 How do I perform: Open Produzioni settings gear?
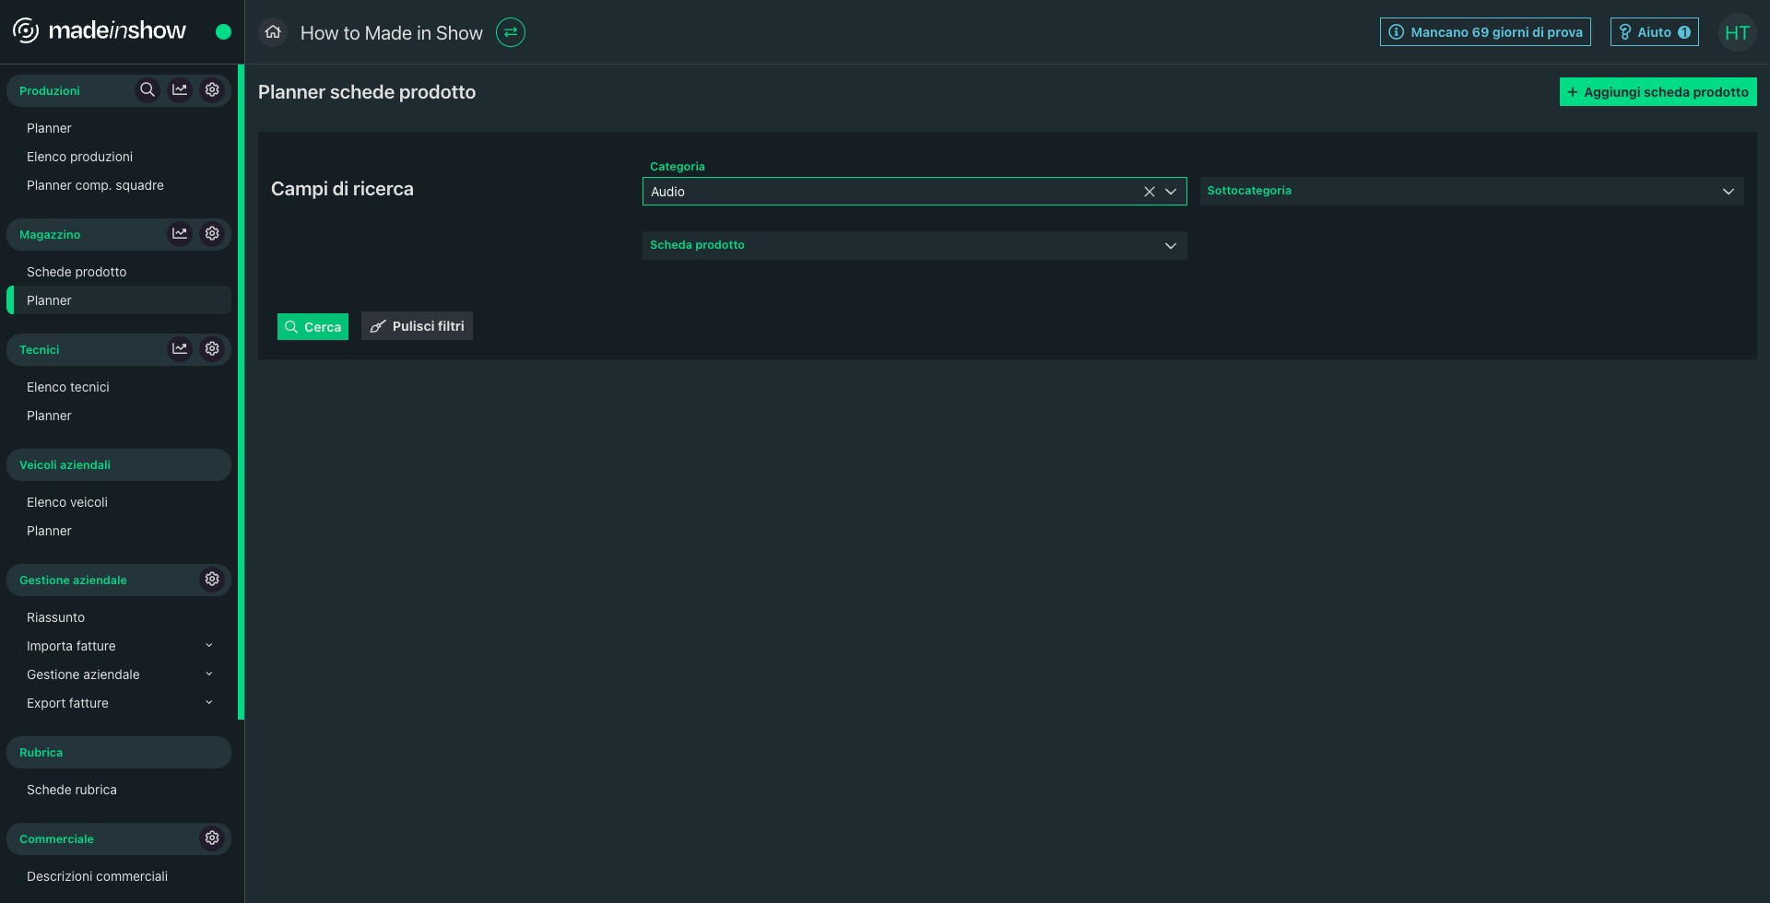coord(212,90)
